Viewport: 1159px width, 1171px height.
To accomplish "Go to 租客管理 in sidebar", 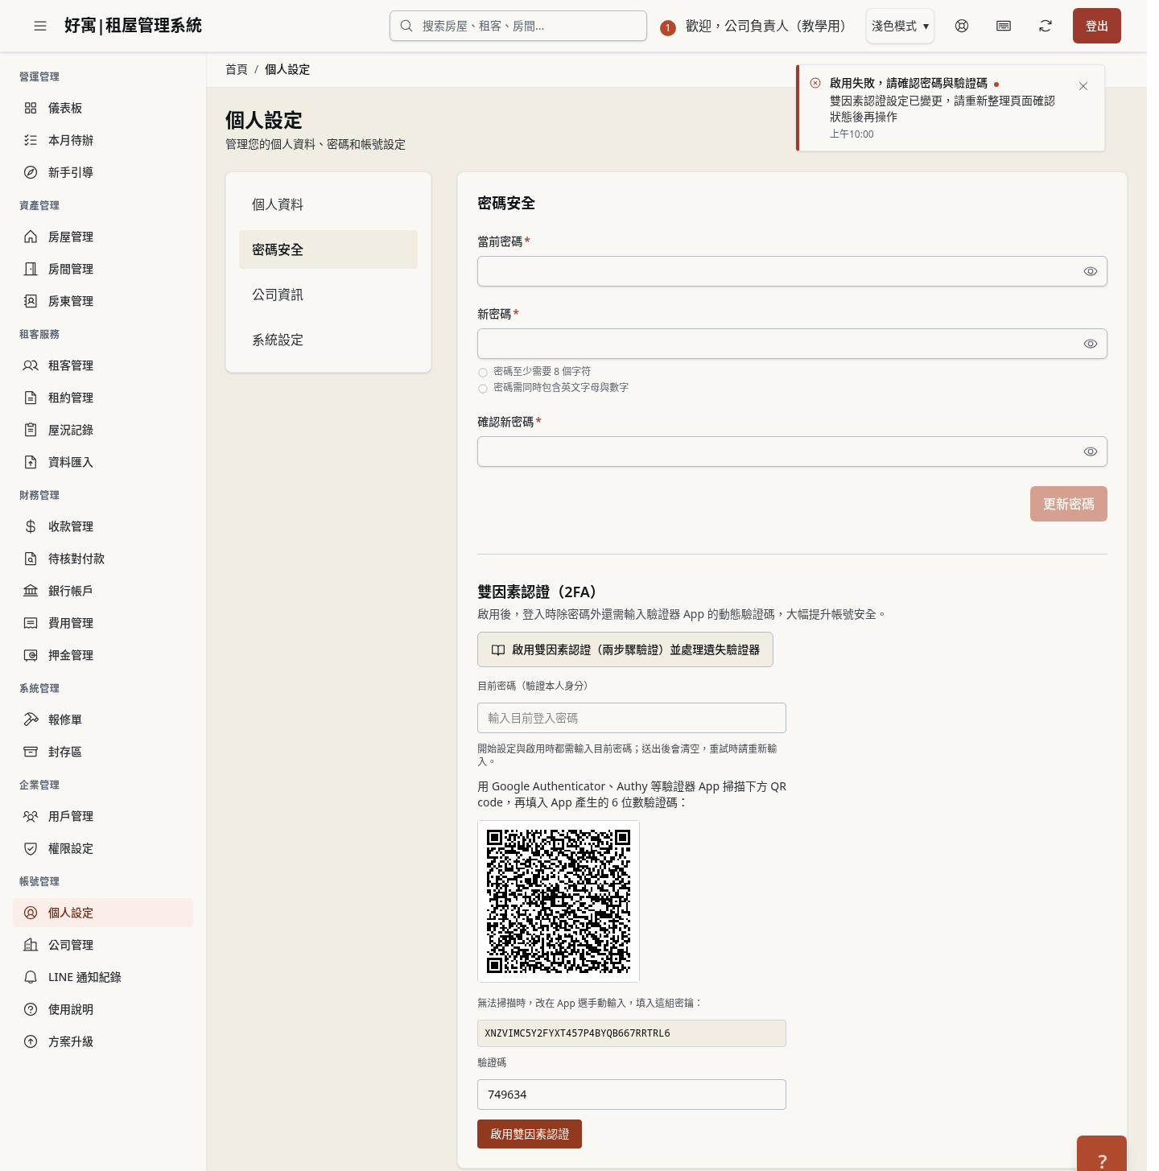I will (103, 365).
